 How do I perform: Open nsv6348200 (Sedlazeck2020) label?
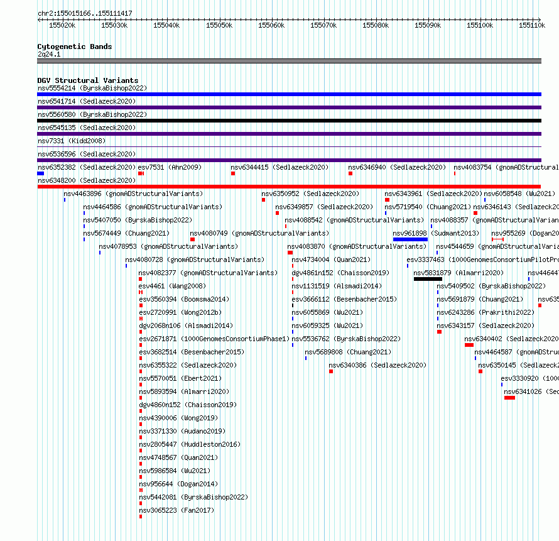(87, 180)
